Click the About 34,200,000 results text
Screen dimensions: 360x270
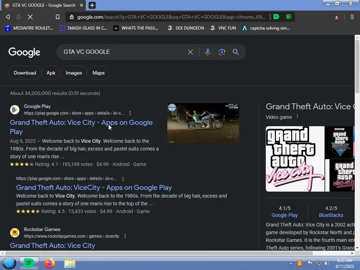click(55, 93)
